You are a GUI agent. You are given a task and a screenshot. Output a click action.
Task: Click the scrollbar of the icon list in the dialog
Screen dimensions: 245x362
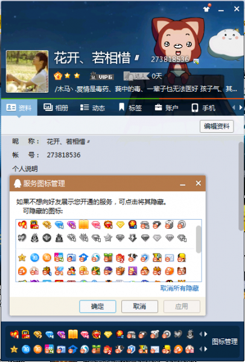click(199, 240)
